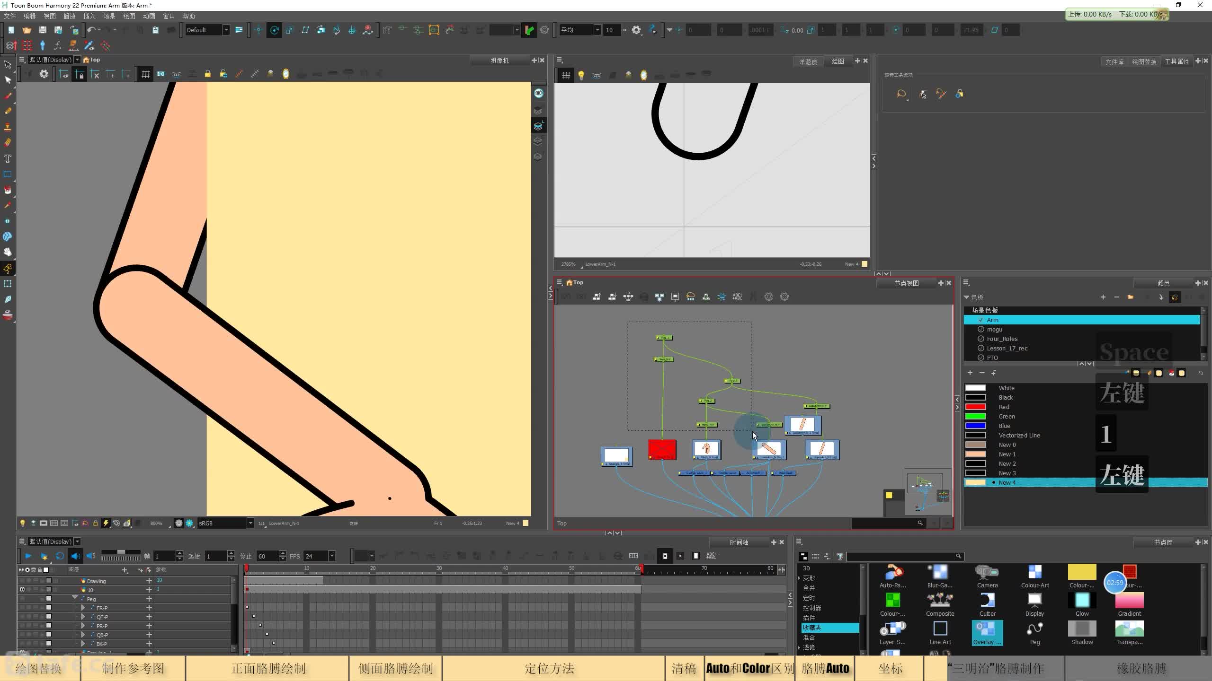Click the Undo arrow icon

coord(91,30)
